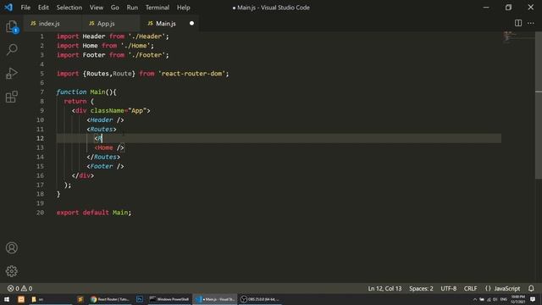Click the taskbar clock
The image size is (542, 305).
[x=517, y=299]
